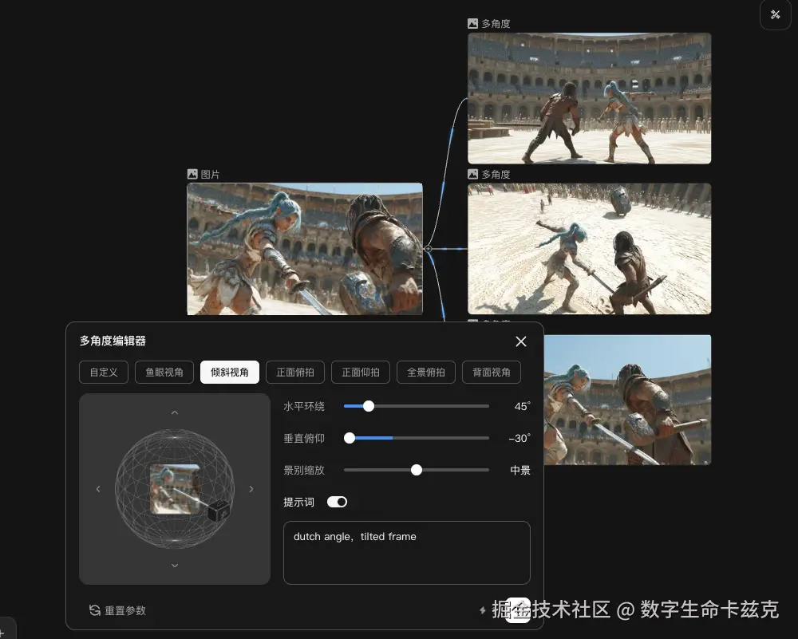Click the 45° horizontal value
The image size is (798, 639).
522,407
